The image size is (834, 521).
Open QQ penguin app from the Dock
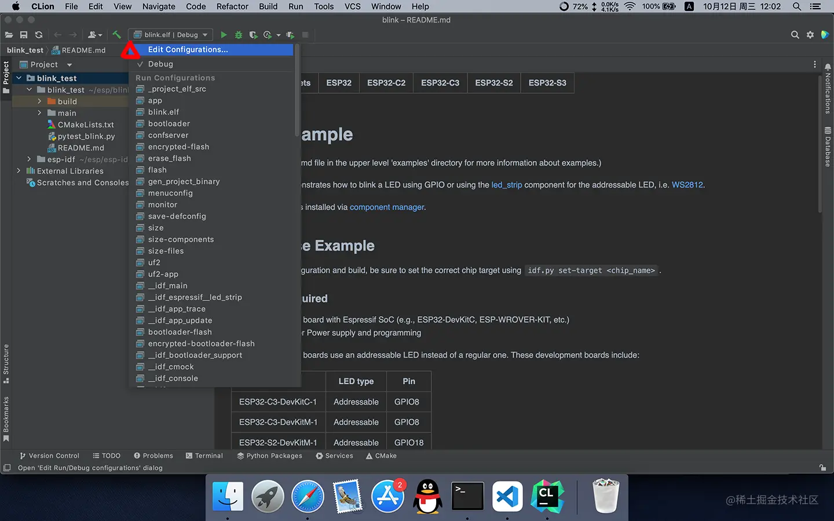click(x=427, y=496)
